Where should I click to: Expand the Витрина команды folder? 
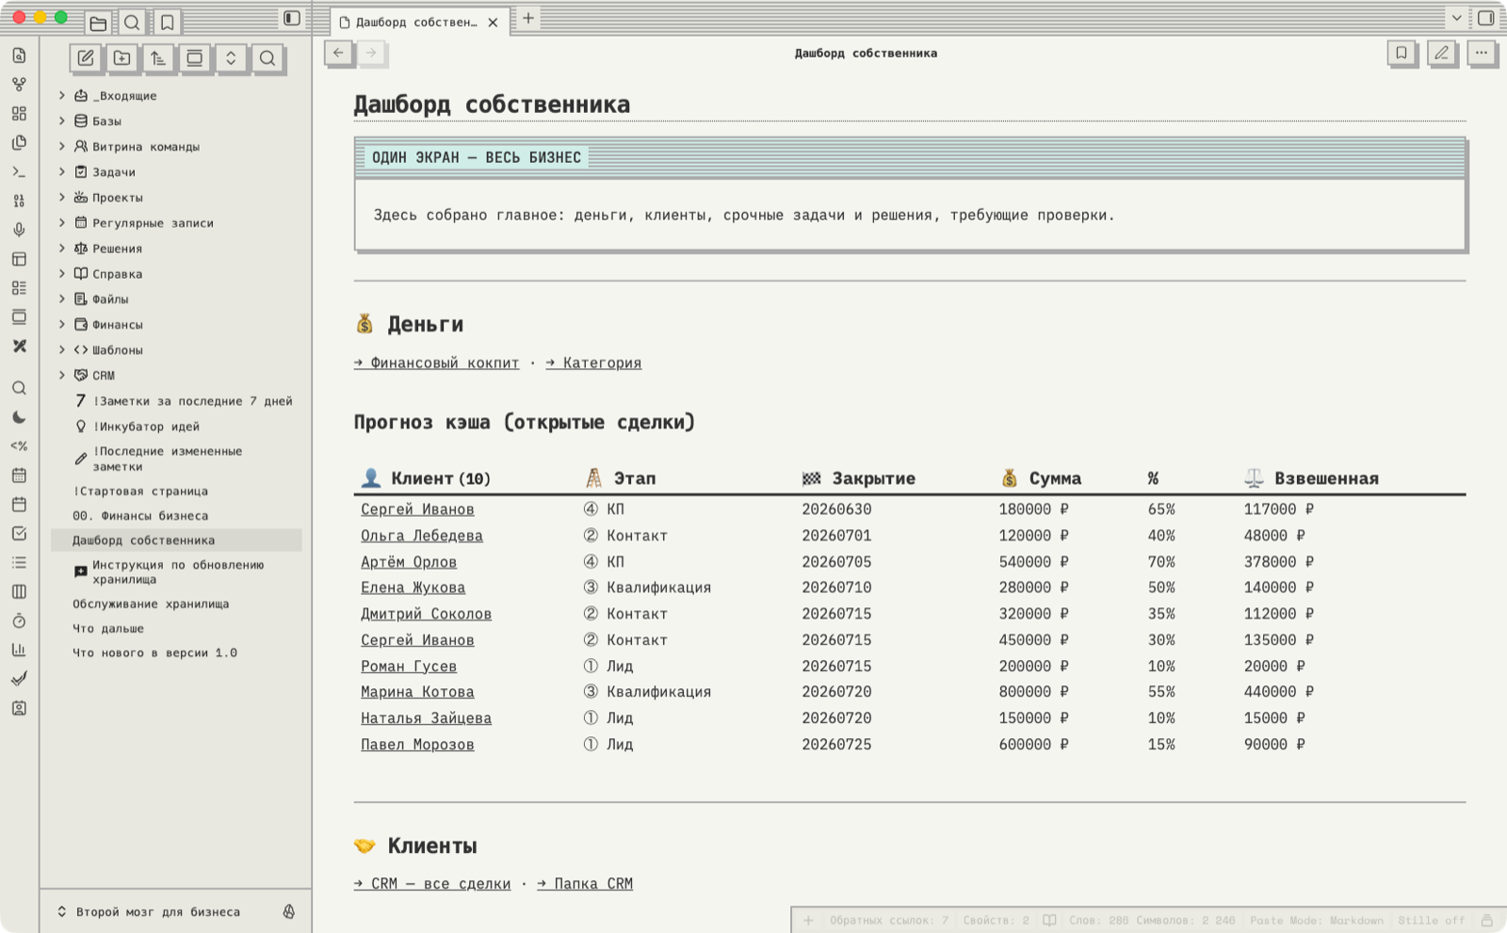coord(62,147)
